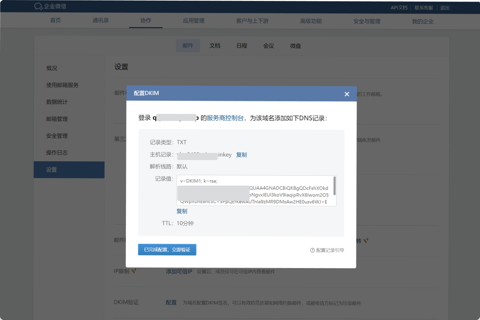The width and height of the screenshot is (480, 320).
Task: Navigate to 我的企业
Action: (x=422, y=21)
